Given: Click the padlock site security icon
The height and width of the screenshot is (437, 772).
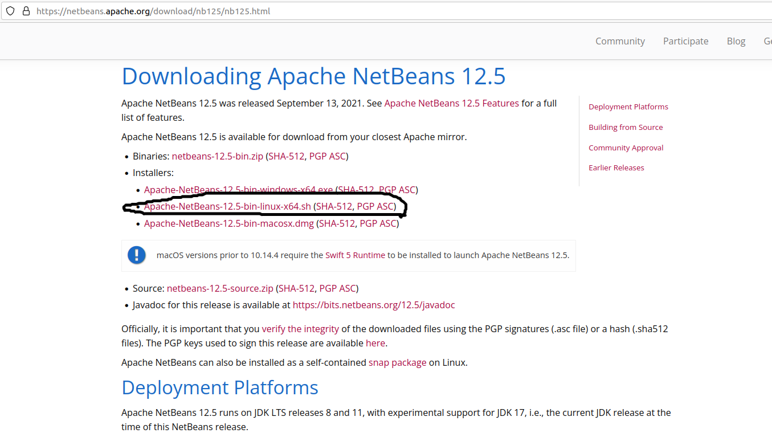Looking at the screenshot, I should coord(26,11).
